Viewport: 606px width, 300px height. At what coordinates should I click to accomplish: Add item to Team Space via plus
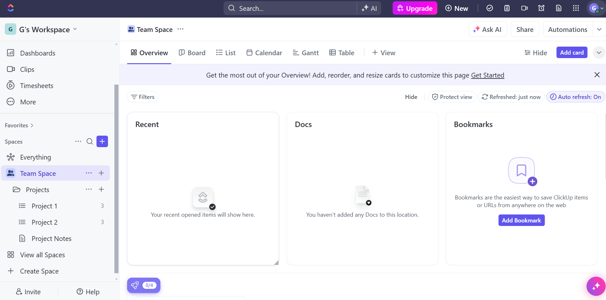[x=101, y=173]
